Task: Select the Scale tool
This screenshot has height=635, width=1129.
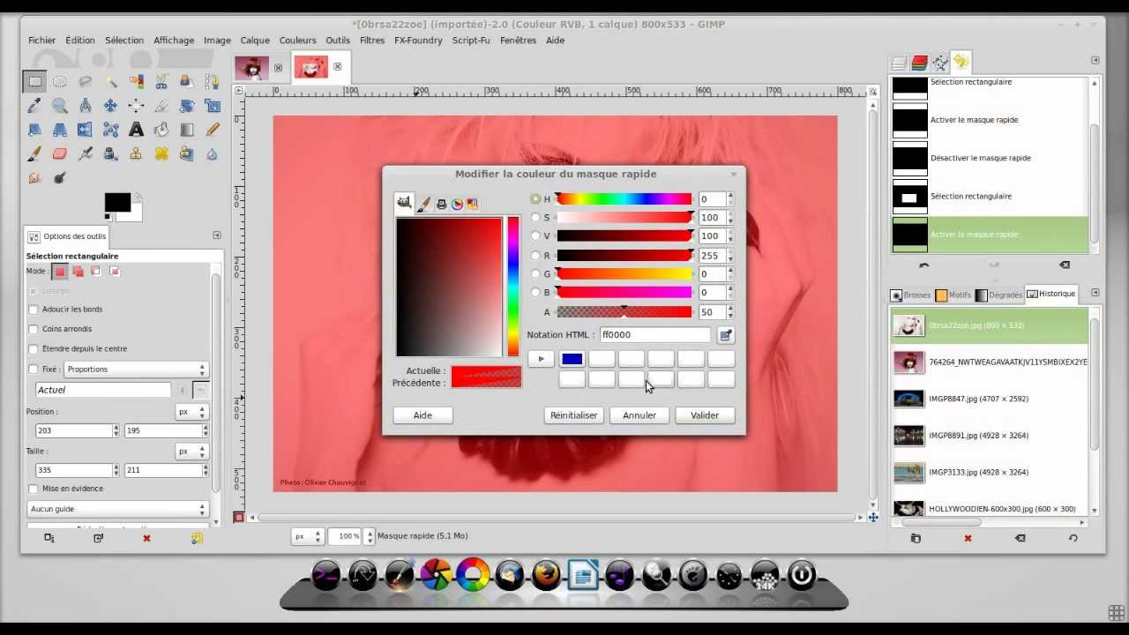Action: pyautogui.click(x=213, y=106)
